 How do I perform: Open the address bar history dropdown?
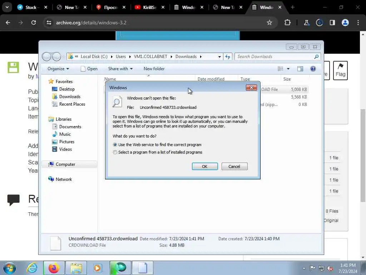coord(219,57)
